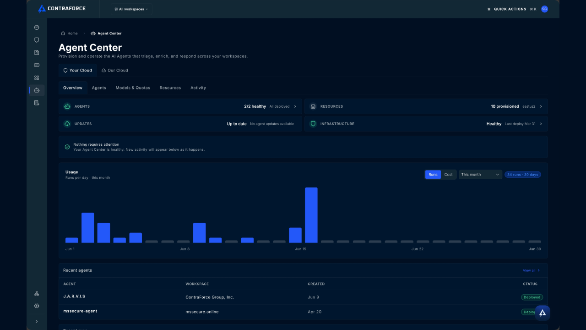This screenshot has width=586, height=330.
Task: Click the Last deploy Mar 31 text
Action: click(520, 124)
